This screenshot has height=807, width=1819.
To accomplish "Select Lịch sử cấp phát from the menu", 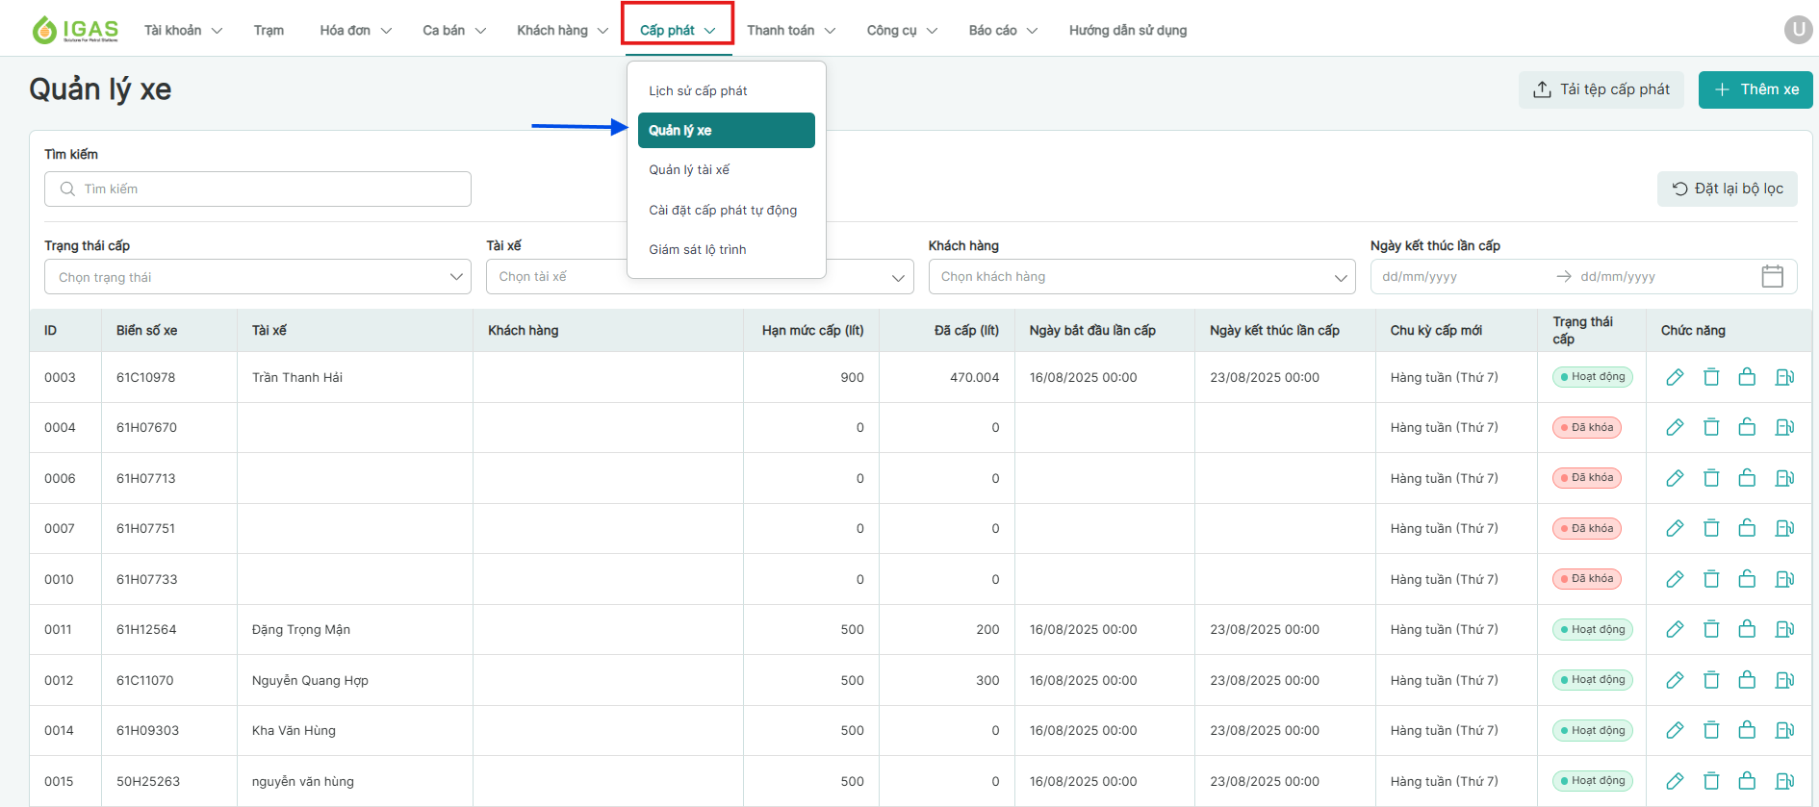I will click(698, 91).
